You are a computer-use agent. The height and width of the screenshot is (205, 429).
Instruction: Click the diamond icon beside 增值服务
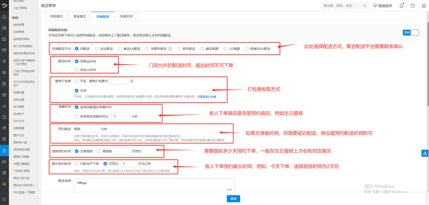(375, 6)
